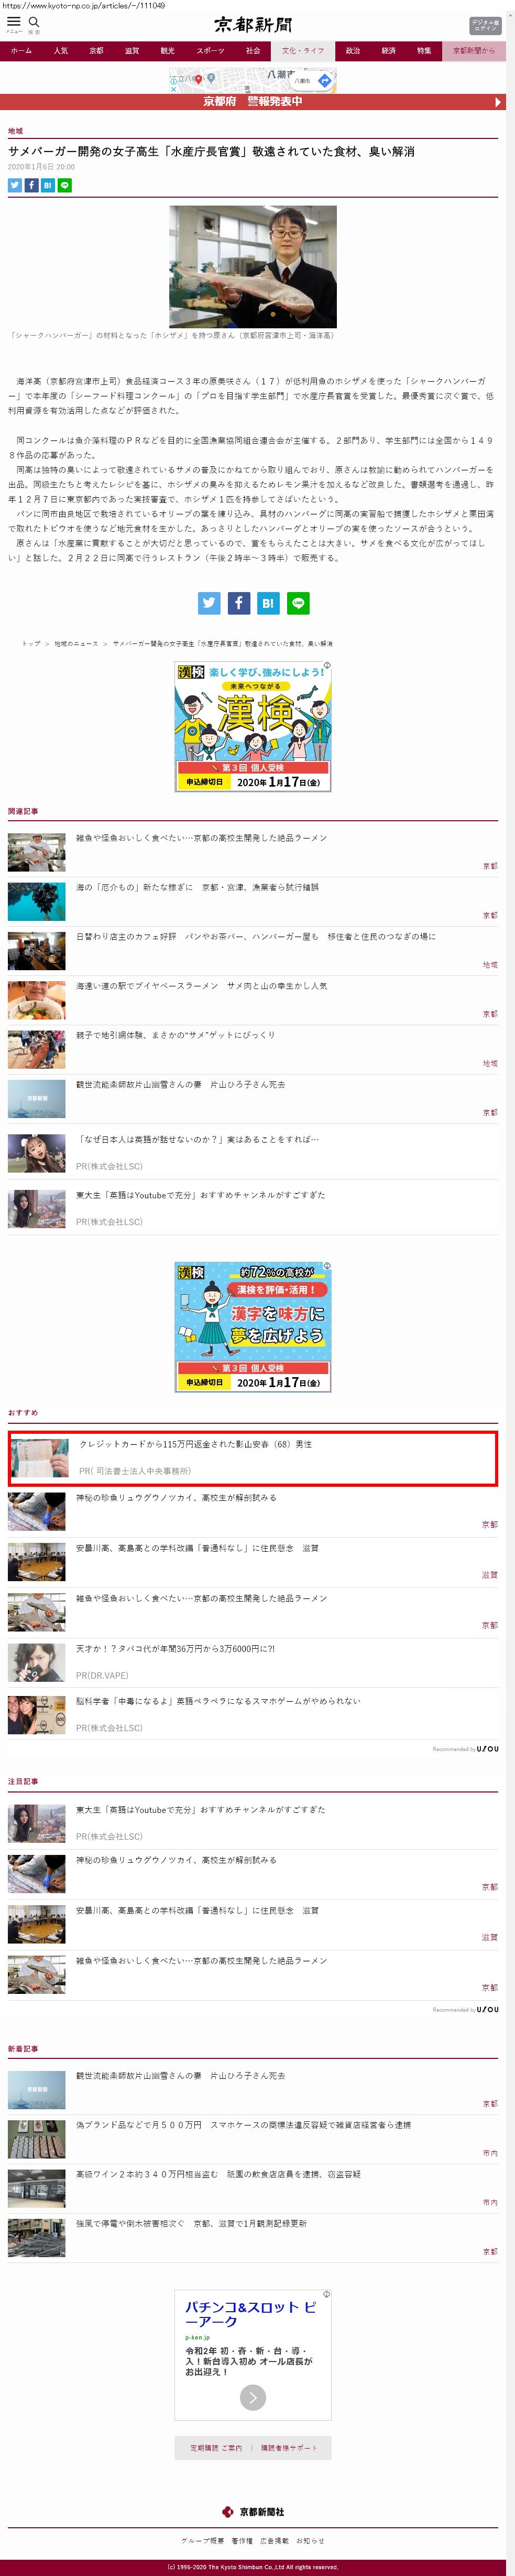Screen dimensions: 515x2576
Task: Open the search magnifier icon
Action: [34, 22]
